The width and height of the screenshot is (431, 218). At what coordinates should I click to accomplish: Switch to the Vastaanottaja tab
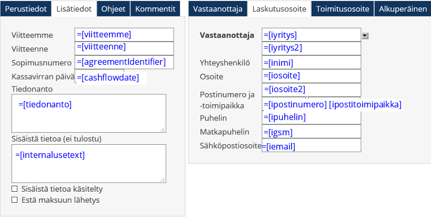point(217,9)
